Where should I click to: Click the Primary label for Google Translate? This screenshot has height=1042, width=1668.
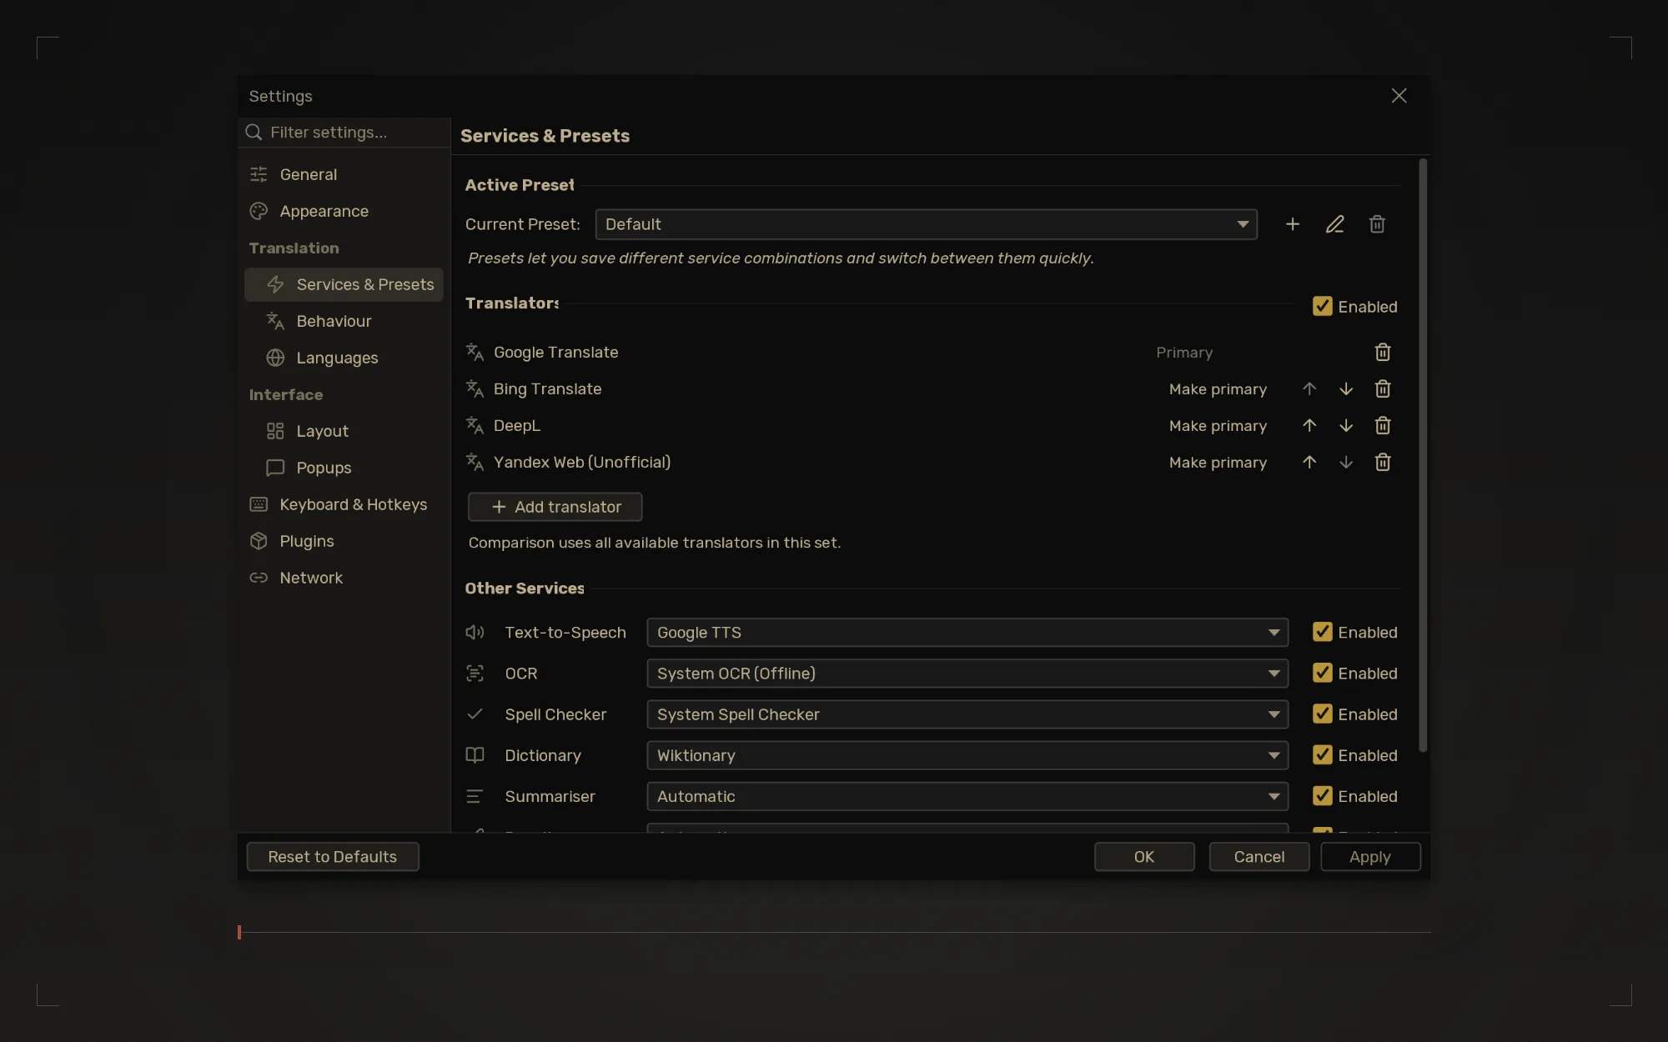(x=1184, y=353)
